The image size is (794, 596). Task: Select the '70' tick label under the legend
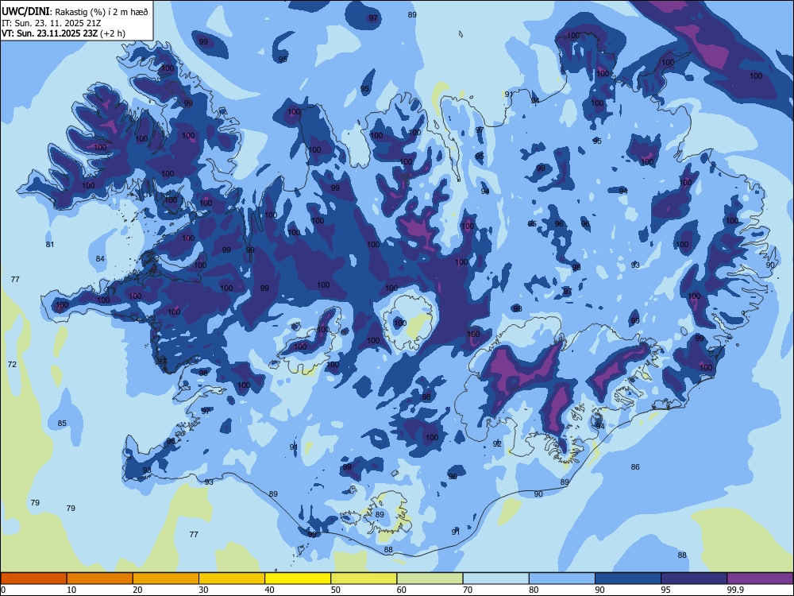click(468, 590)
